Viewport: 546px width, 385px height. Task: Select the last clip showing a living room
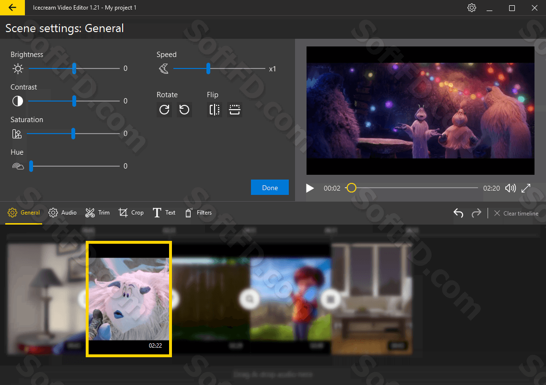click(372, 299)
